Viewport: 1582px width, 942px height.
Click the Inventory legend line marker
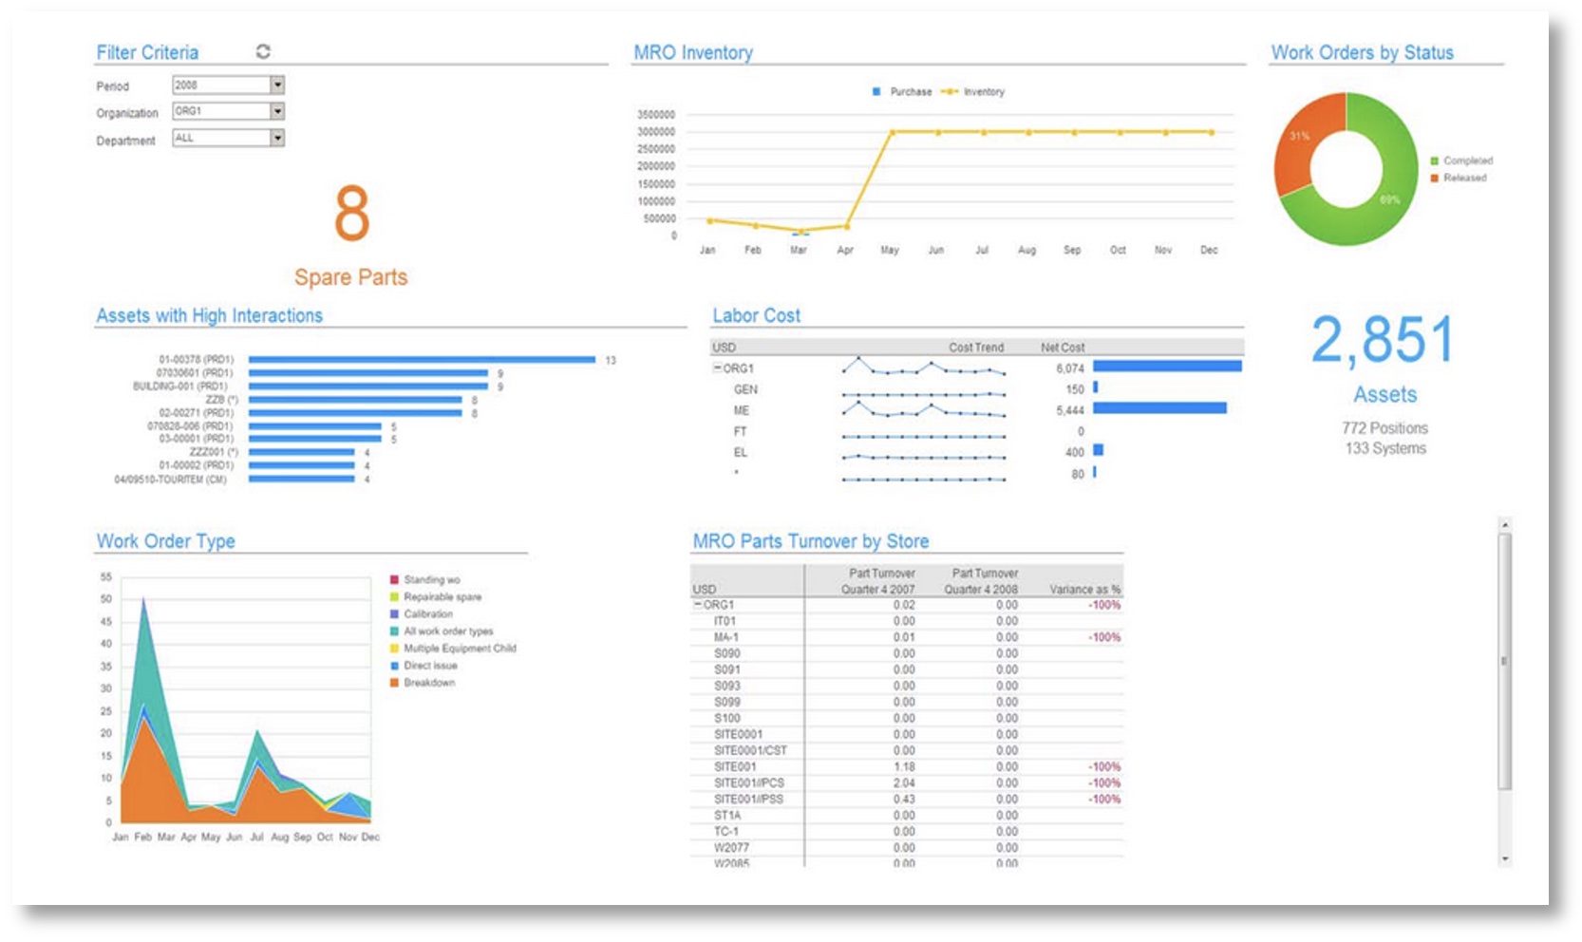click(x=949, y=92)
